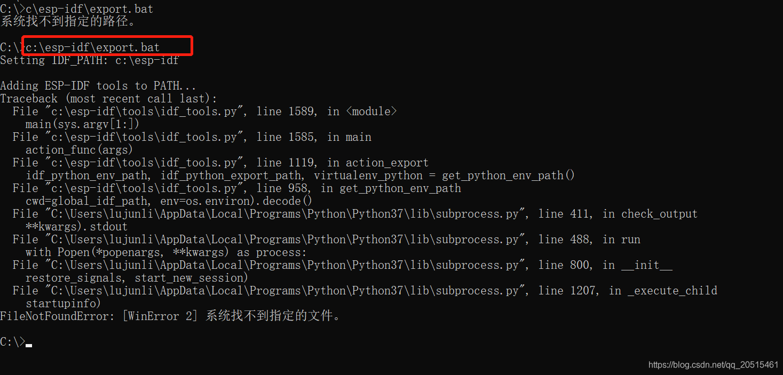783x375 pixels.
Task: Click the subprocess.py line 1207 _execute_child entry
Action: click(x=365, y=291)
